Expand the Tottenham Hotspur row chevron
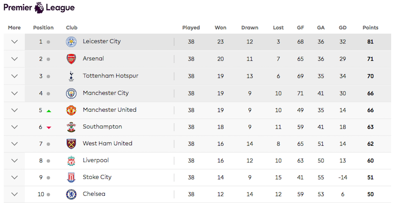The width and height of the screenshot is (397, 203). click(x=14, y=76)
